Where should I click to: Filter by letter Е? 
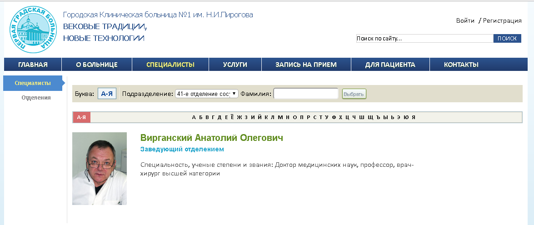click(x=226, y=117)
